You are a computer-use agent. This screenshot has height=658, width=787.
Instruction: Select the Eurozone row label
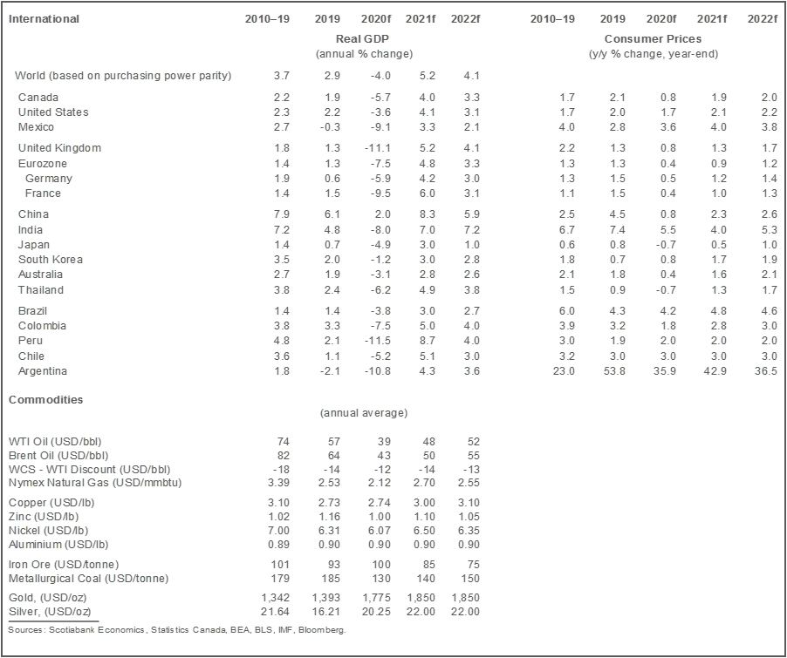click(x=43, y=164)
